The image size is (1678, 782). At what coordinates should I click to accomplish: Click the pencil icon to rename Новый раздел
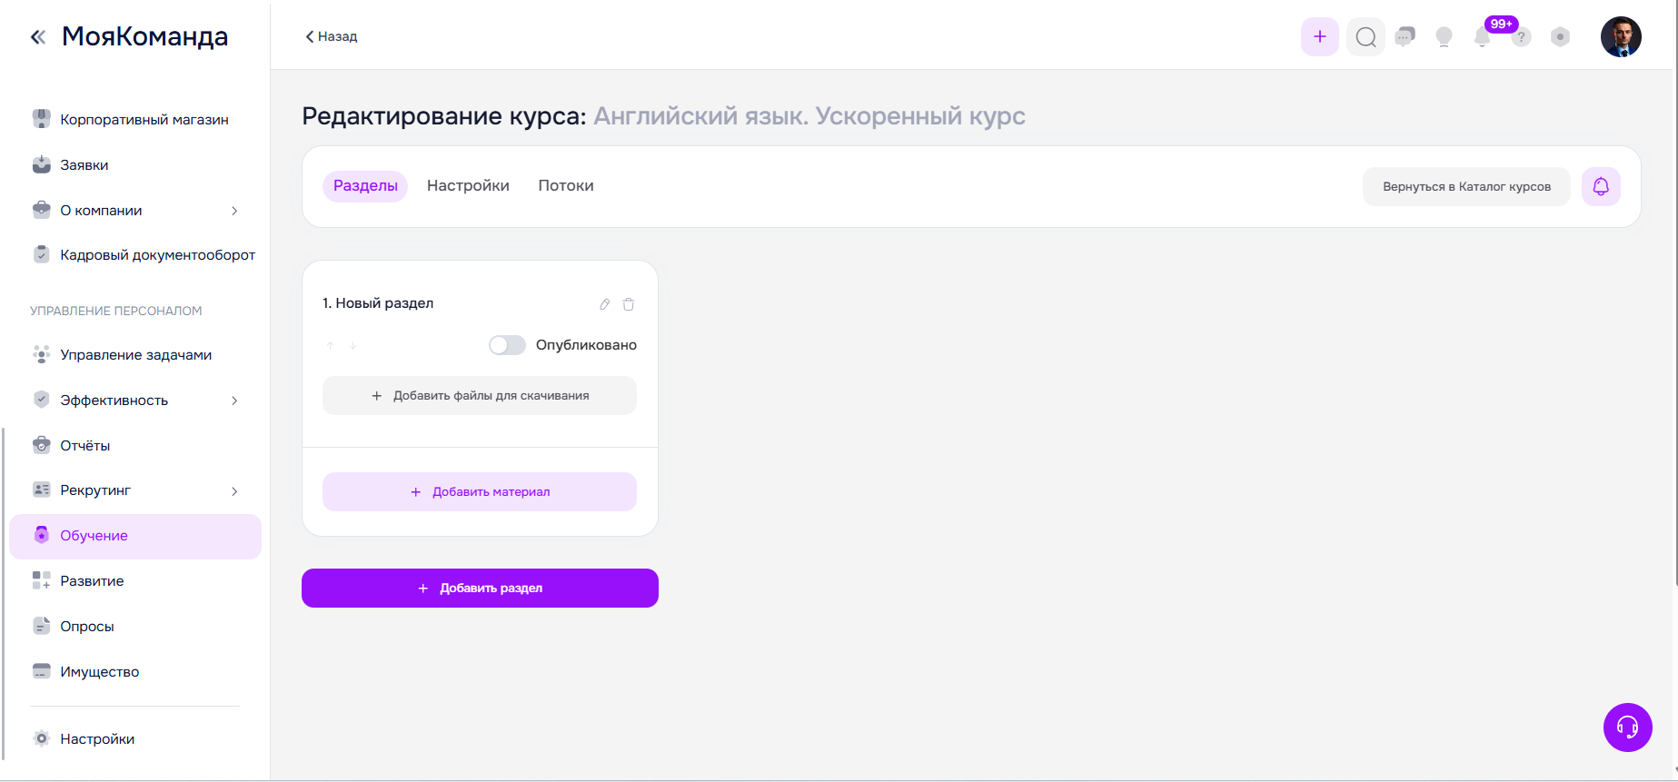click(x=604, y=304)
